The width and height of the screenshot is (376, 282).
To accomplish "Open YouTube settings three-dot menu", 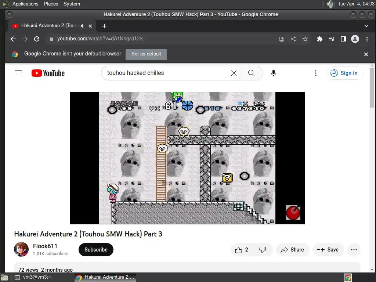I will tap(315, 73).
